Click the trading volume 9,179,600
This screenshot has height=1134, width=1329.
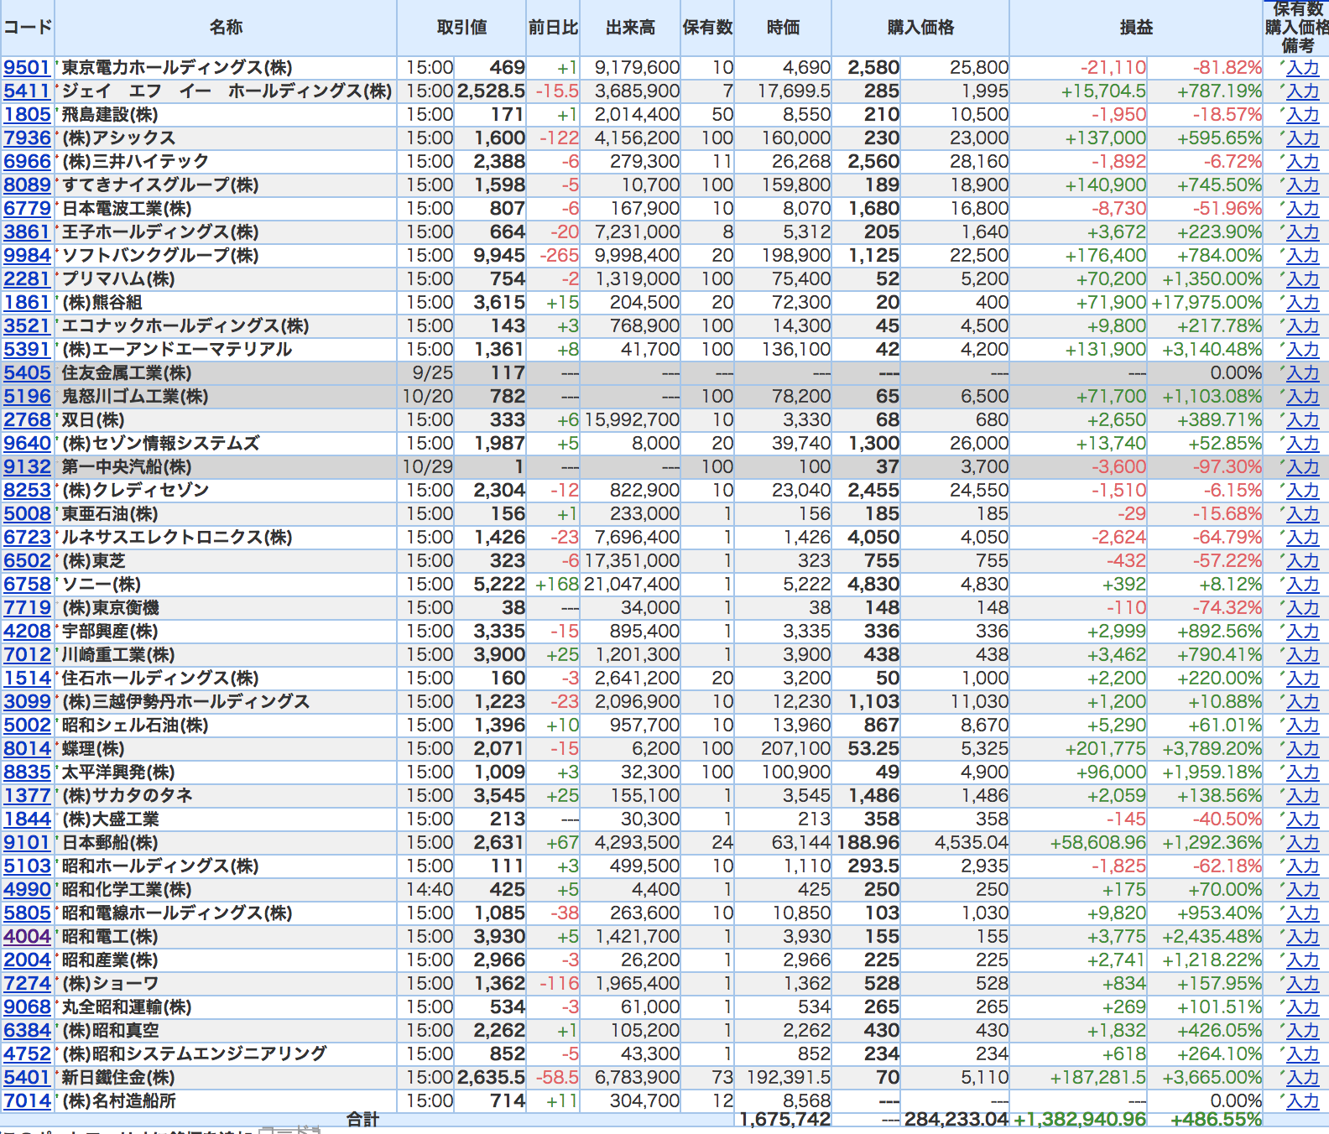[637, 68]
